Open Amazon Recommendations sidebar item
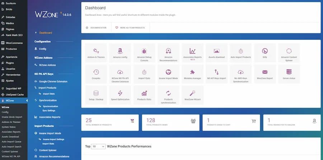Image resolution: width=323 pixels, height=160 pixels. 54,156
